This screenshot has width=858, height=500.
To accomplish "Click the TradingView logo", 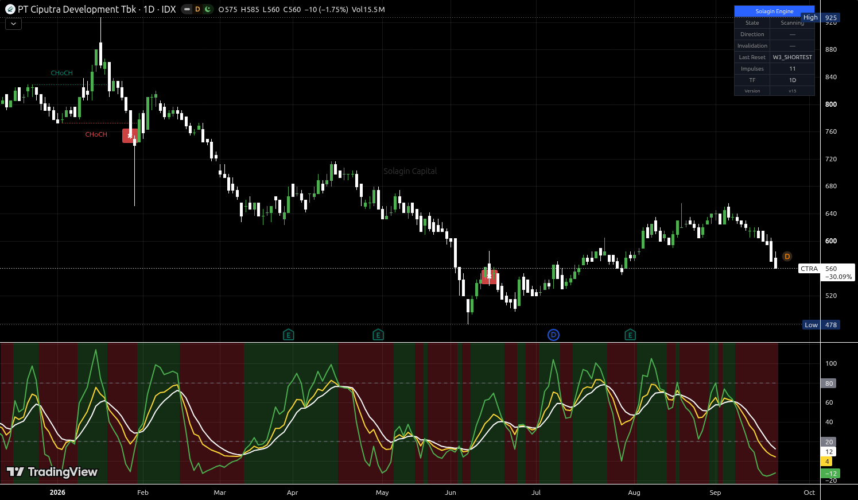I will pyautogui.click(x=52, y=472).
